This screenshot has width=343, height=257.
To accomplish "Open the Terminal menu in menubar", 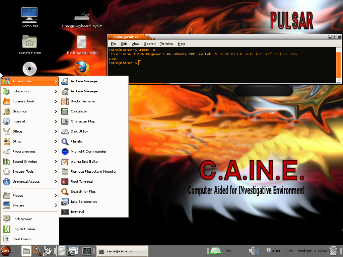I will [166, 44].
